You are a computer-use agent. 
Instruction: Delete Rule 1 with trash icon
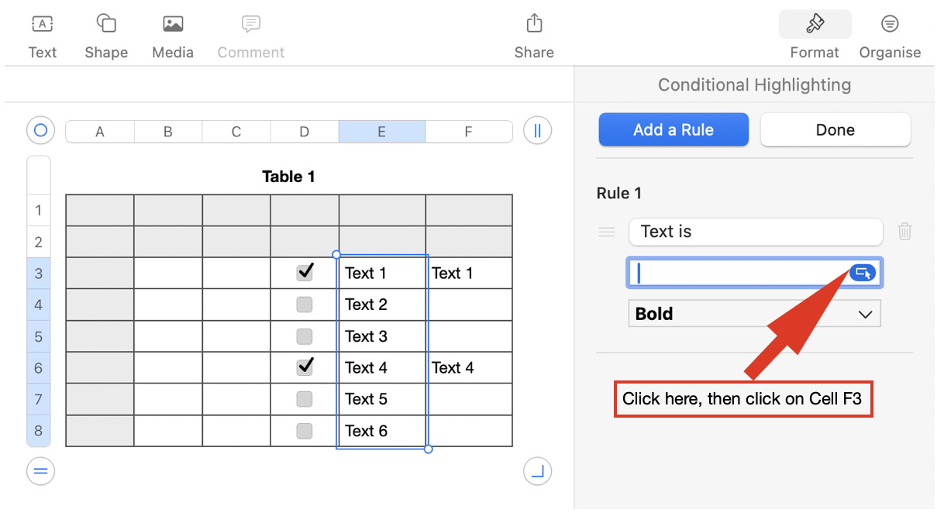(904, 231)
